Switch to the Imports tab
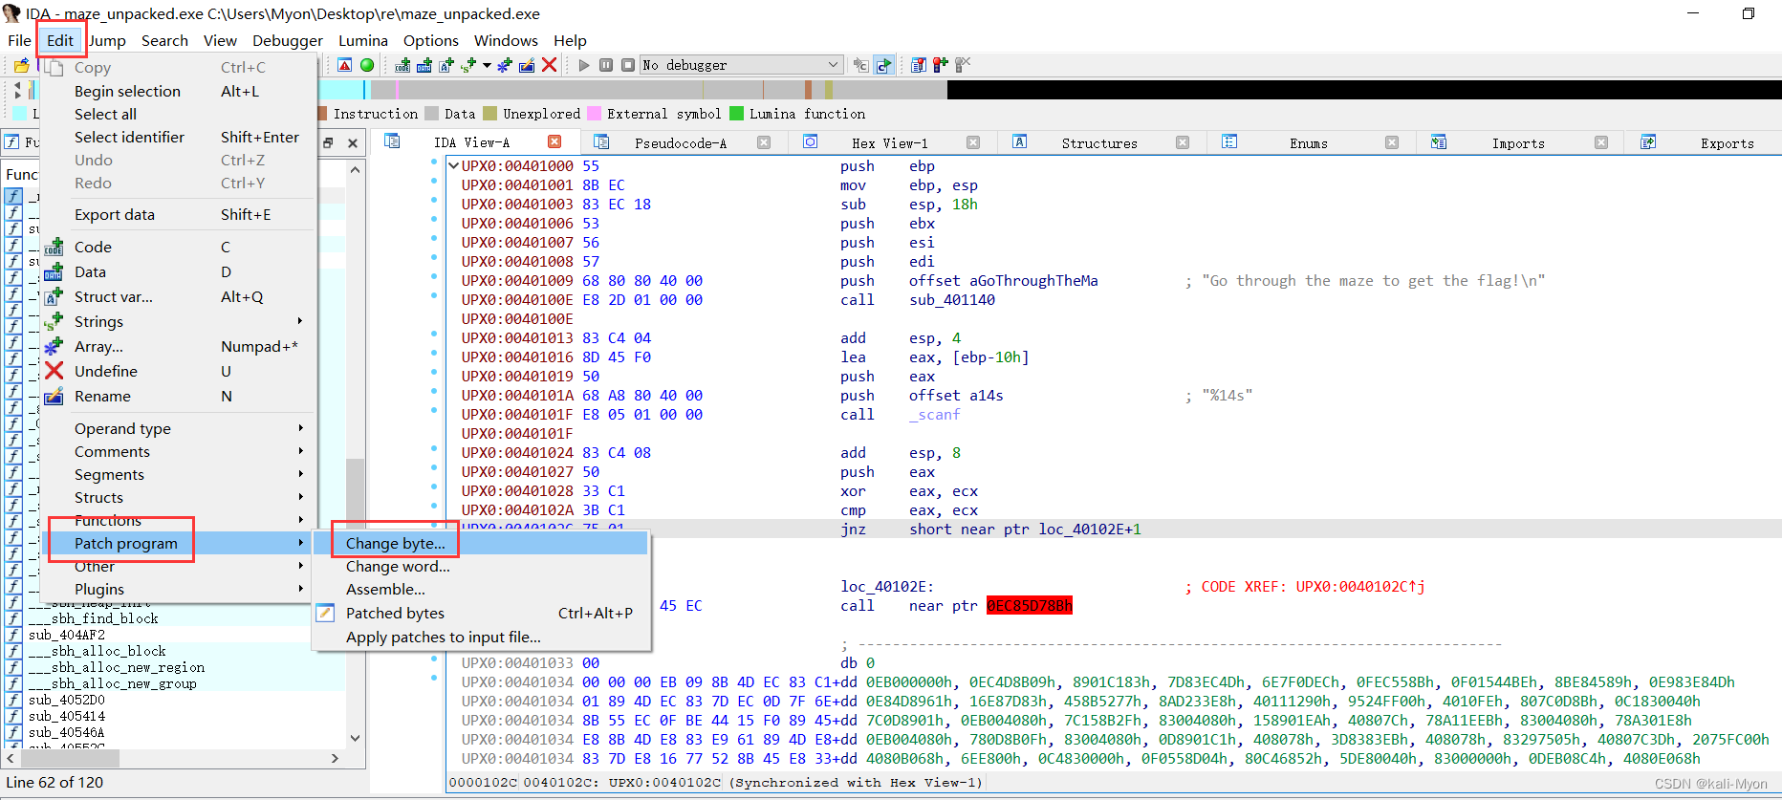1782x800 pixels. tap(1517, 142)
